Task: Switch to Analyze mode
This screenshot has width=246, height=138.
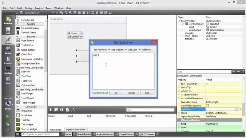Action: [8, 70]
